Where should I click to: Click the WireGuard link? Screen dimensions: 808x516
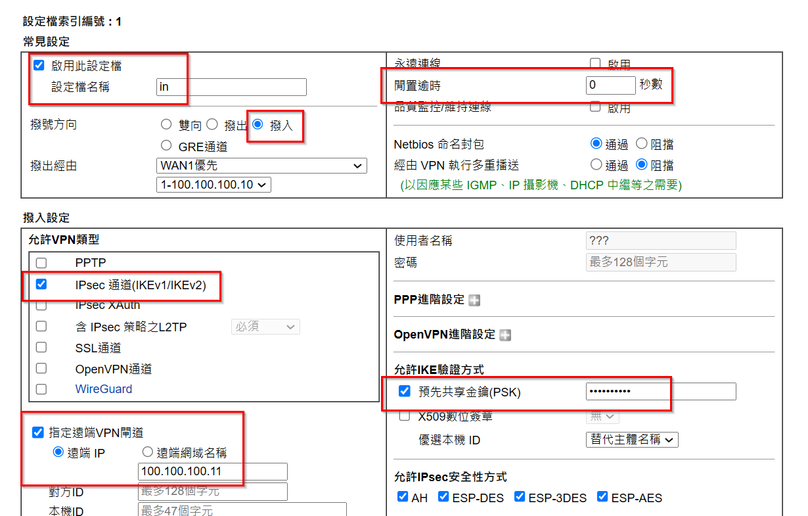pos(103,389)
